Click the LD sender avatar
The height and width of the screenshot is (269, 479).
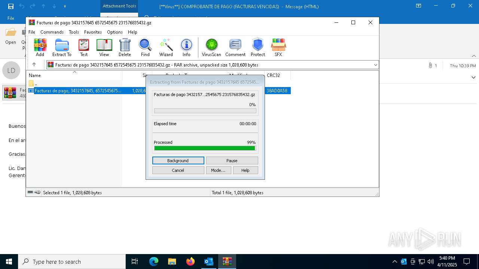pyautogui.click(x=11, y=70)
